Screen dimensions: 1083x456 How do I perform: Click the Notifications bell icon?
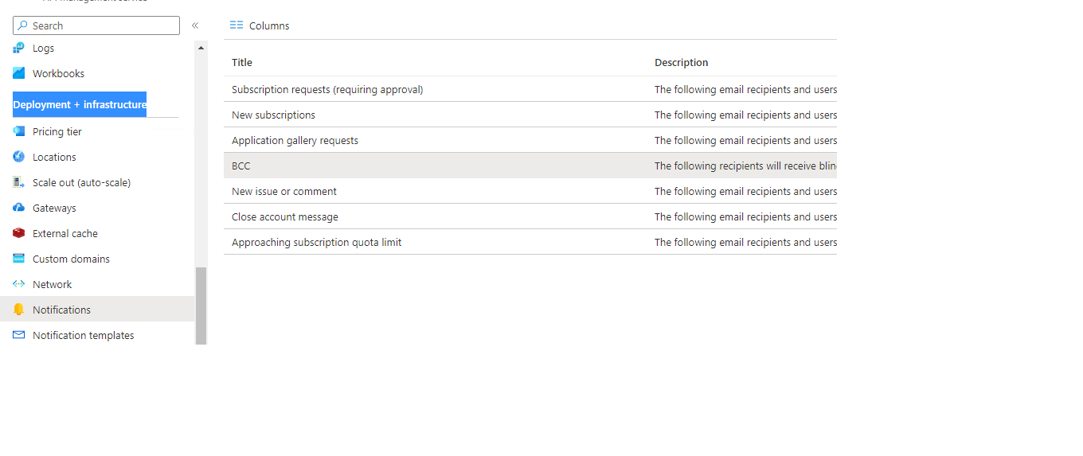click(19, 310)
